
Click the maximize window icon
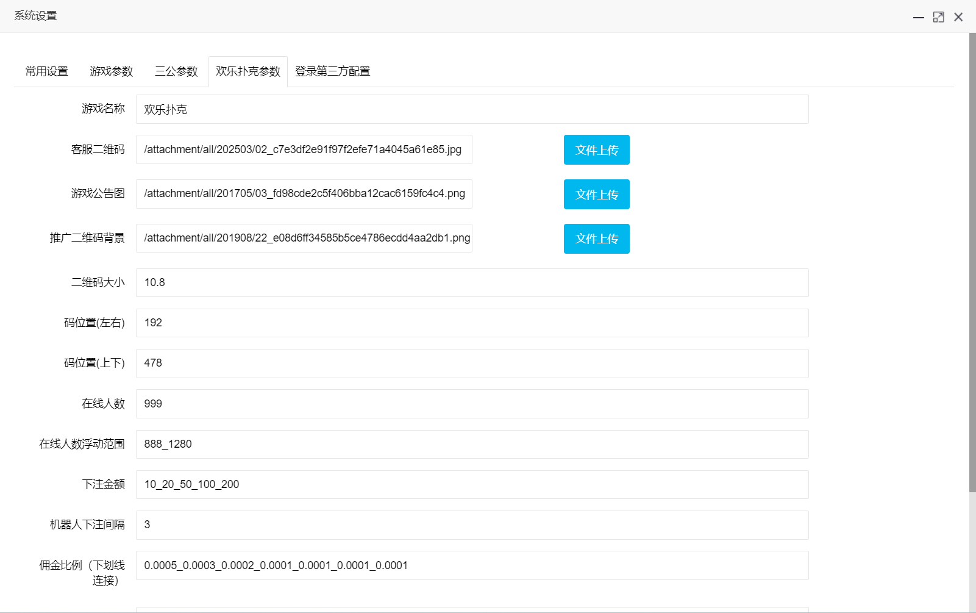(x=938, y=16)
